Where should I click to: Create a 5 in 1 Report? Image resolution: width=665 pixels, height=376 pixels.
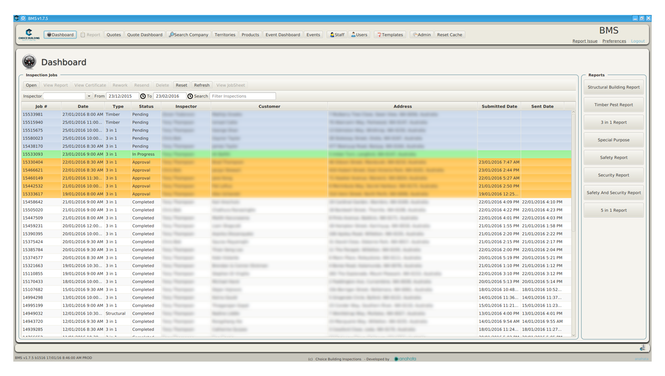click(x=613, y=211)
